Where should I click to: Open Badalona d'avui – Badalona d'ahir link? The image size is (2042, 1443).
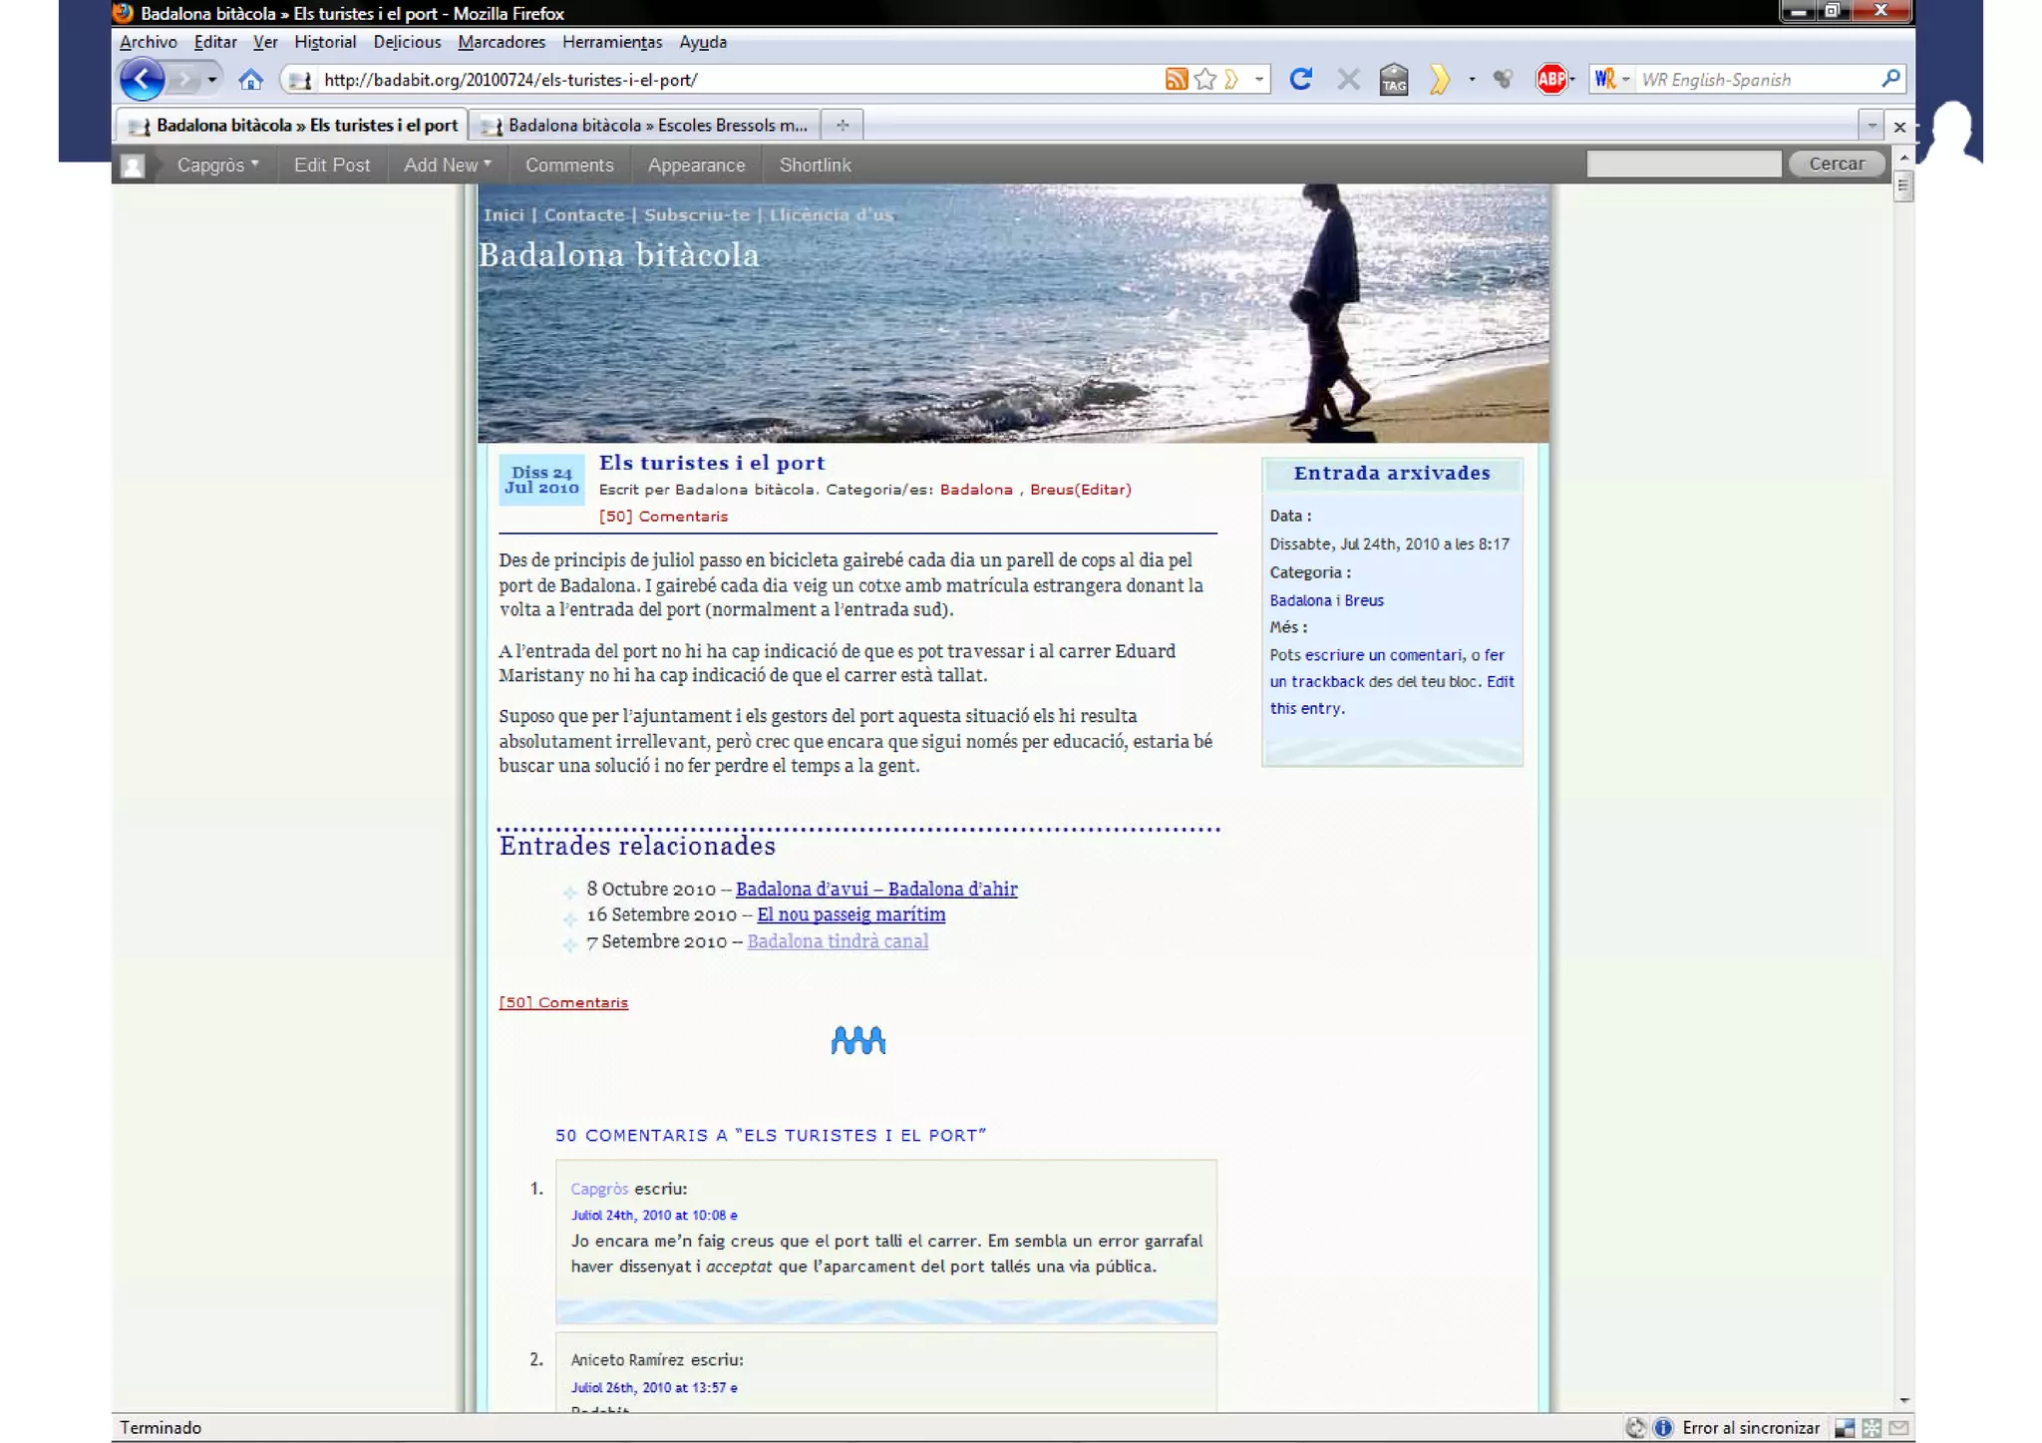tap(876, 889)
